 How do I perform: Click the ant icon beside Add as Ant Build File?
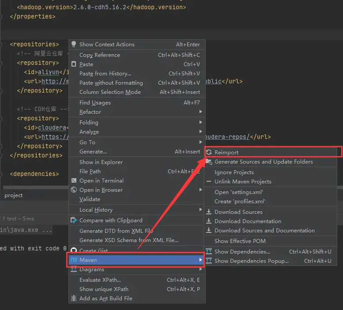(x=74, y=298)
